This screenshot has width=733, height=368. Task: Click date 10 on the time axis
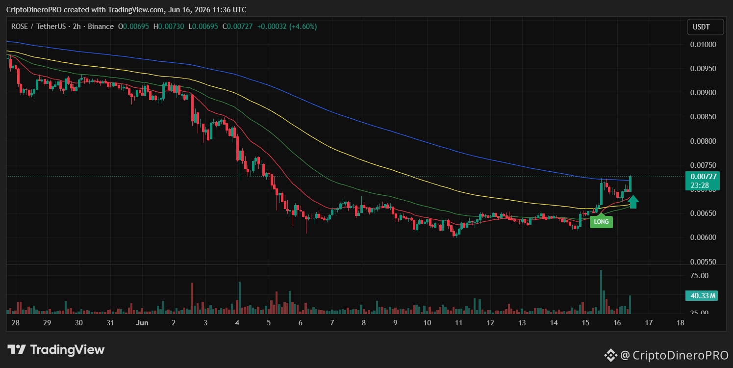(x=427, y=323)
